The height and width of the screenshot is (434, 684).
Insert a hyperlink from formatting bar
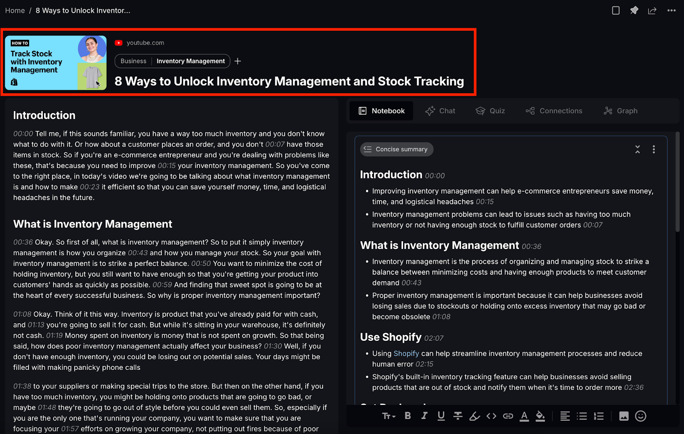(508, 416)
